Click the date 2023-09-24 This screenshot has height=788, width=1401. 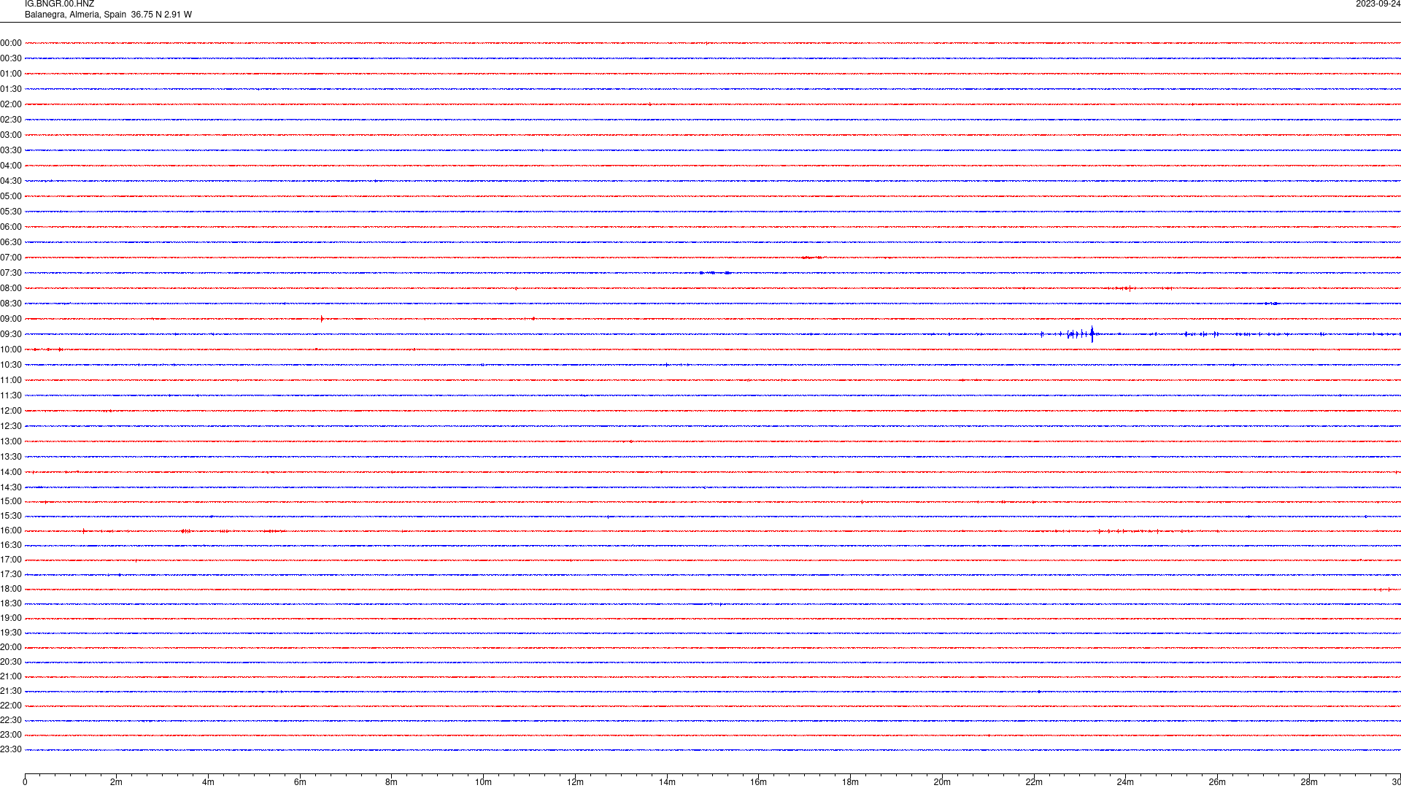click(1378, 4)
